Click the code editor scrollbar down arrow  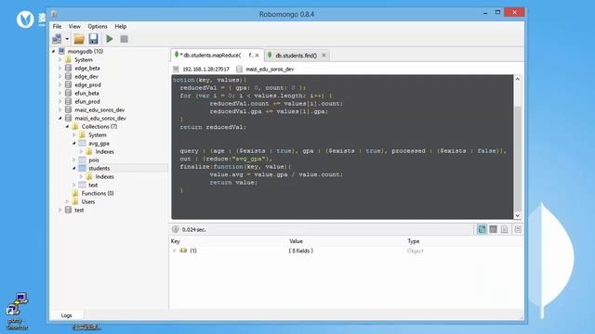tap(517, 215)
